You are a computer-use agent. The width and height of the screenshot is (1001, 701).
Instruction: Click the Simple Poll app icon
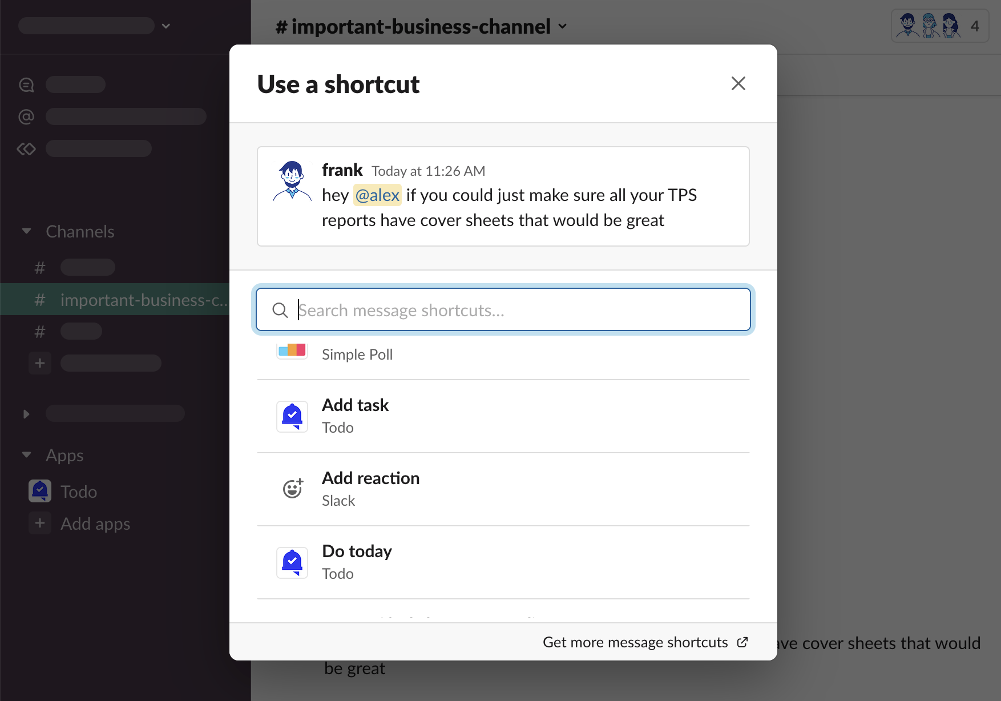pos(292,350)
